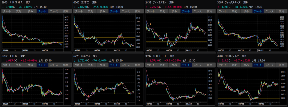Open ニュース tab in the TDK panel
288x107 pixels.
pyautogui.click(x=54, y=65)
